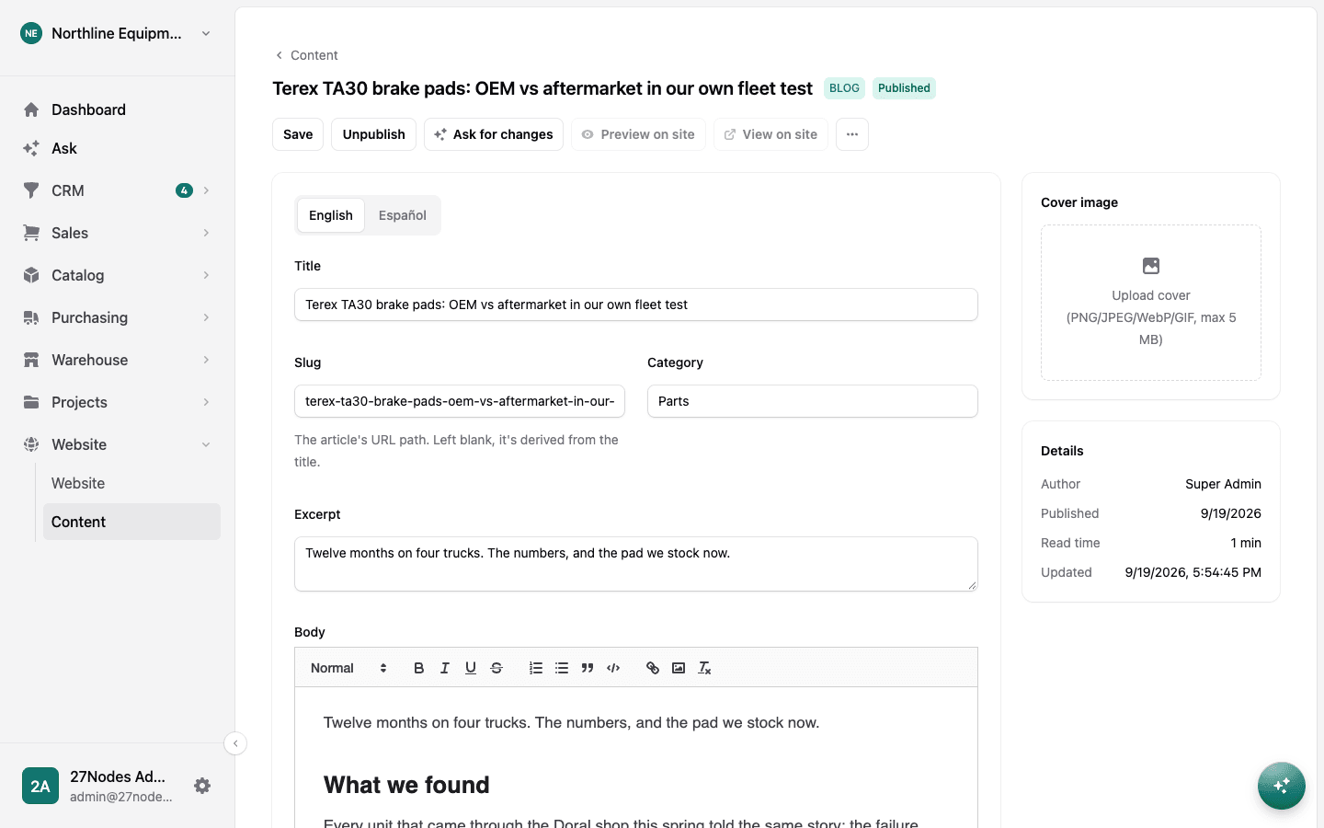Click into the Title input field
The height and width of the screenshot is (828, 1324).
(x=636, y=305)
